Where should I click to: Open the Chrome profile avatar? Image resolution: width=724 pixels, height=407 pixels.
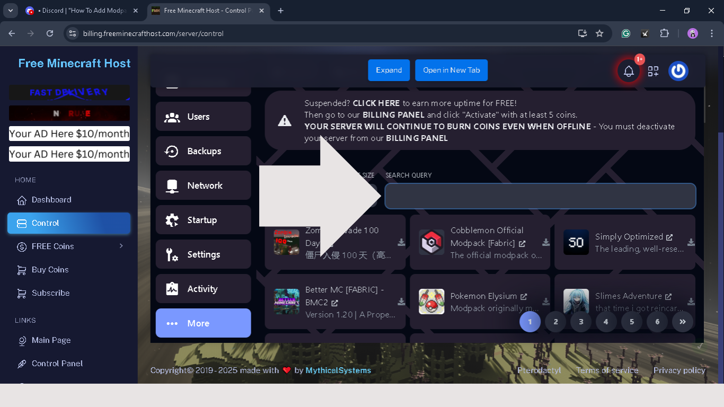coord(693,33)
